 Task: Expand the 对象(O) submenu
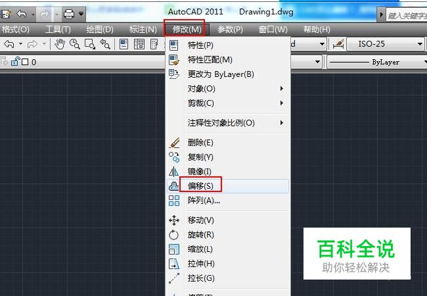coord(228,89)
